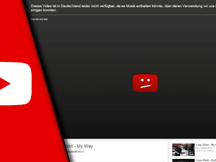
Task: Open suggested video titled Limp Bizkit - My
Action: pos(206,145)
